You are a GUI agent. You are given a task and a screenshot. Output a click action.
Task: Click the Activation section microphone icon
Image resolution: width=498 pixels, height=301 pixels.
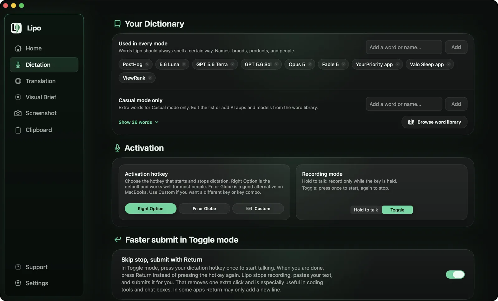(117, 148)
